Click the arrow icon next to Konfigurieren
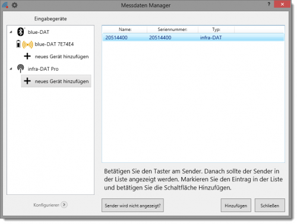The width and height of the screenshot is (297, 224). pyautogui.click(x=64, y=204)
